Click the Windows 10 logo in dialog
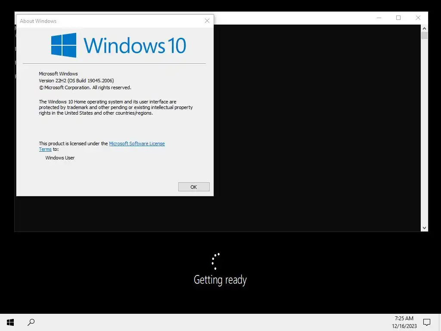This screenshot has height=331, width=441. (118, 45)
